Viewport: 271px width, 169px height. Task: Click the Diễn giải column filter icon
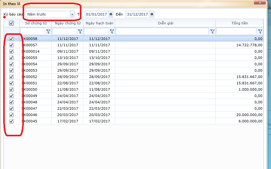tap(212, 31)
